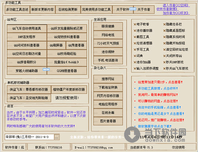
Task: Open 可以赚钱的网盘 link
Action: coord(158,101)
